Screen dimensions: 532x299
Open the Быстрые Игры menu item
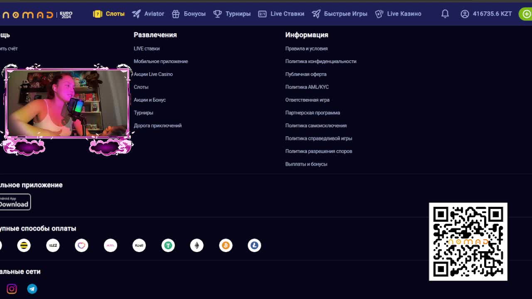coord(340,14)
